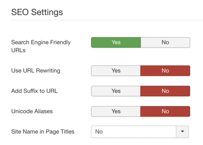This screenshot has width=203, height=145.
Task: Click the Site Name in Page Titles label
Action: [x=43, y=132]
